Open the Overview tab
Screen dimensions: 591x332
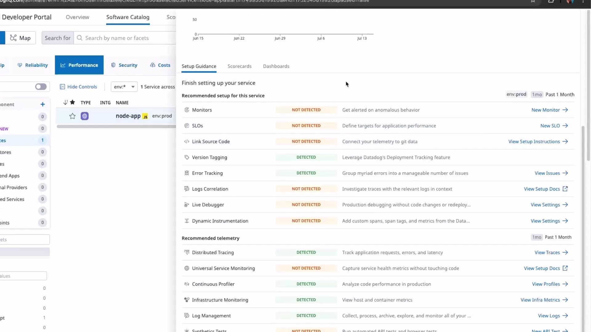pyautogui.click(x=78, y=17)
